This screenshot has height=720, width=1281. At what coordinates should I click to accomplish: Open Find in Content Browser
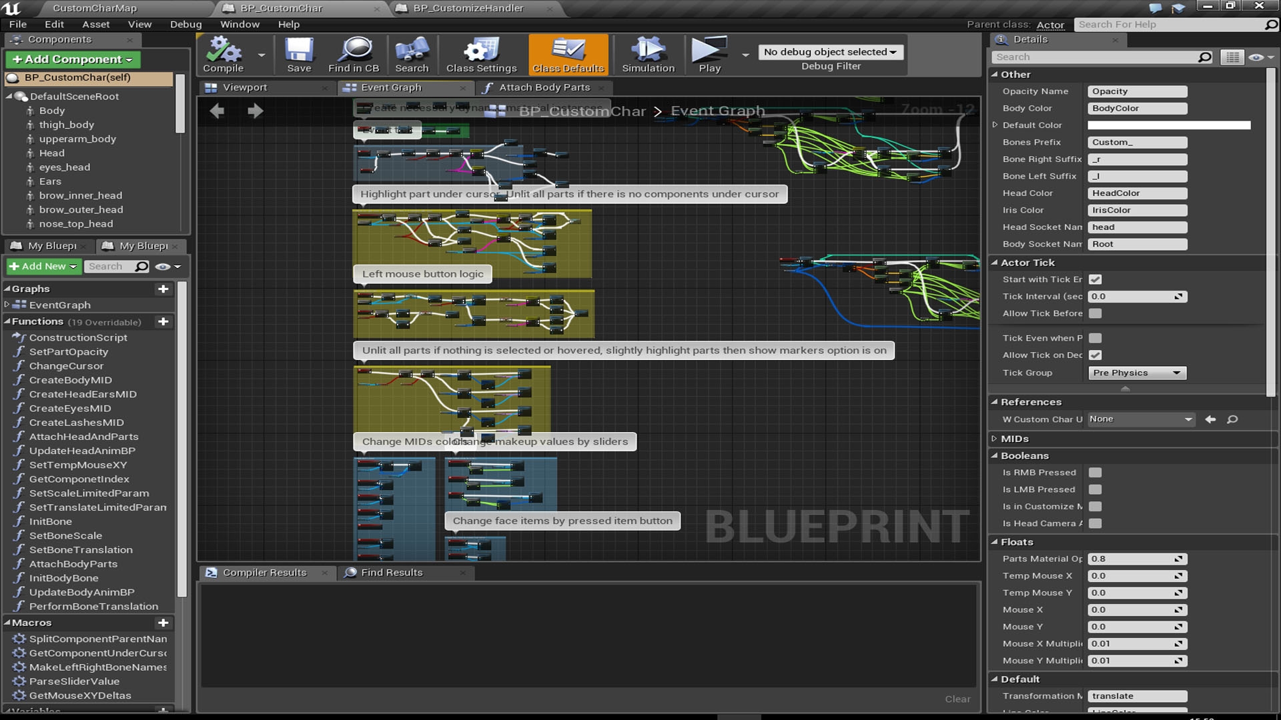(352, 55)
